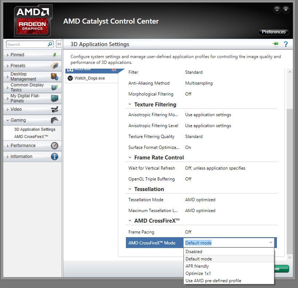298x288 pixels.
Task: Click the AMD CrossFireX Mode label
Action: pyautogui.click(x=152, y=243)
